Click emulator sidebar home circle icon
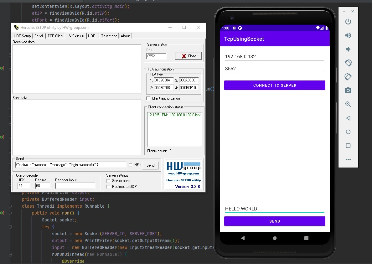The width and height of the screenshot is (372, 264). pos(348,132)
